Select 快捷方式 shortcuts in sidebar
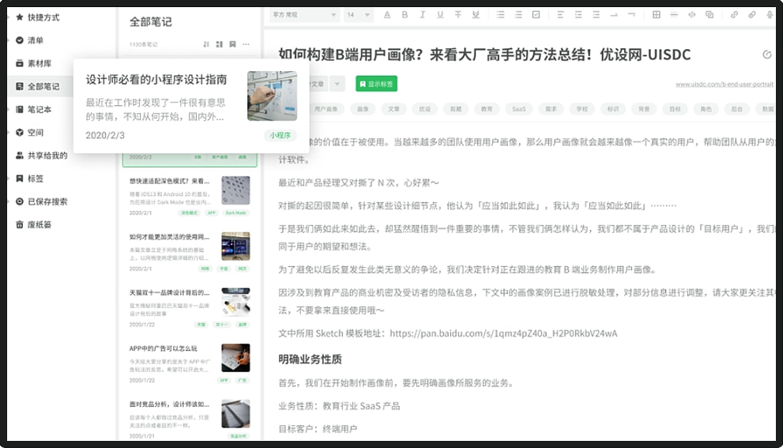This screenshot has height=448, width=783. 43,17
